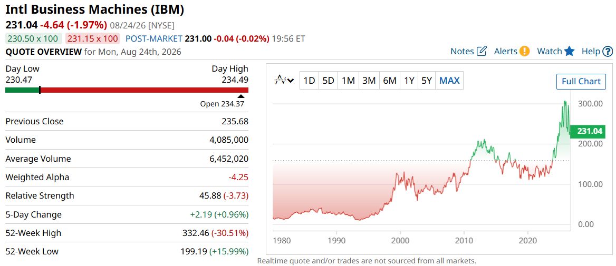The width and height of the screenshot is (616, 266).
Task: Show the 6M chart range
Action: pyautogui.click(x=389, y=81)
